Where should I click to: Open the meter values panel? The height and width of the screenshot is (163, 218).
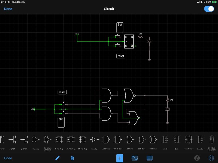coord(149,158)
